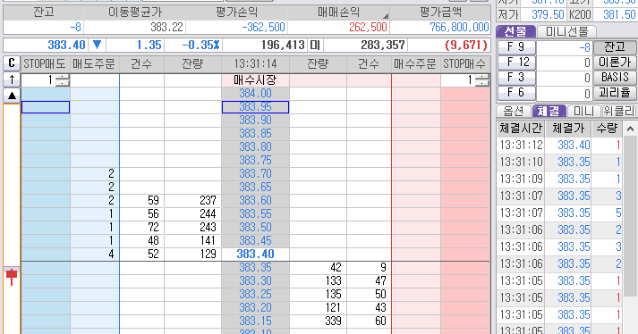Open the 매매손익 corner expander
This screenshot has height=334, width=638.
385,16
